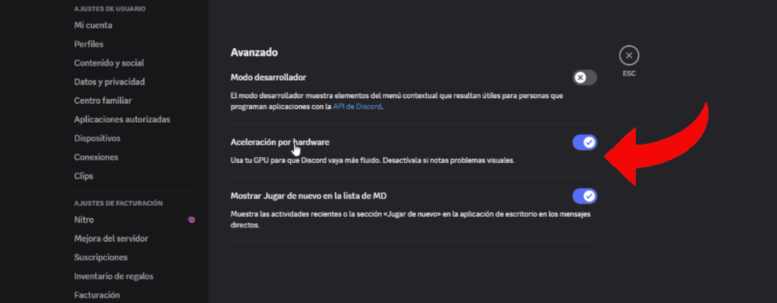This screenshot has height=303, width=777.
Task: Open Suscripciones section
Action: pos(100,257)
